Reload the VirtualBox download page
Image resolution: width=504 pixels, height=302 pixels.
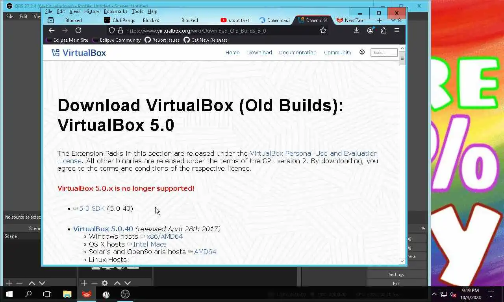[x=78, y=30]
